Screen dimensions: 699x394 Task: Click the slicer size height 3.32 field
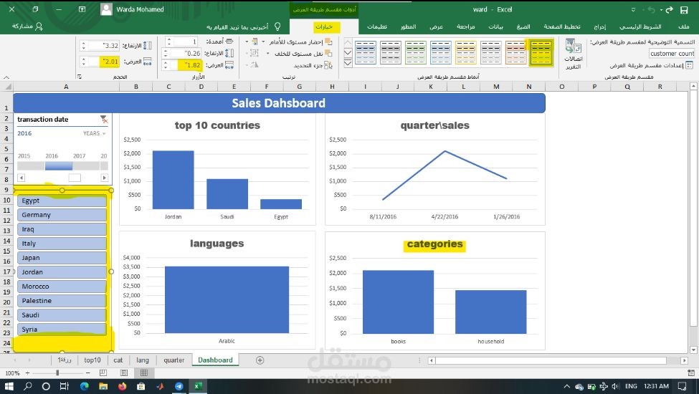tap(103, 45)
